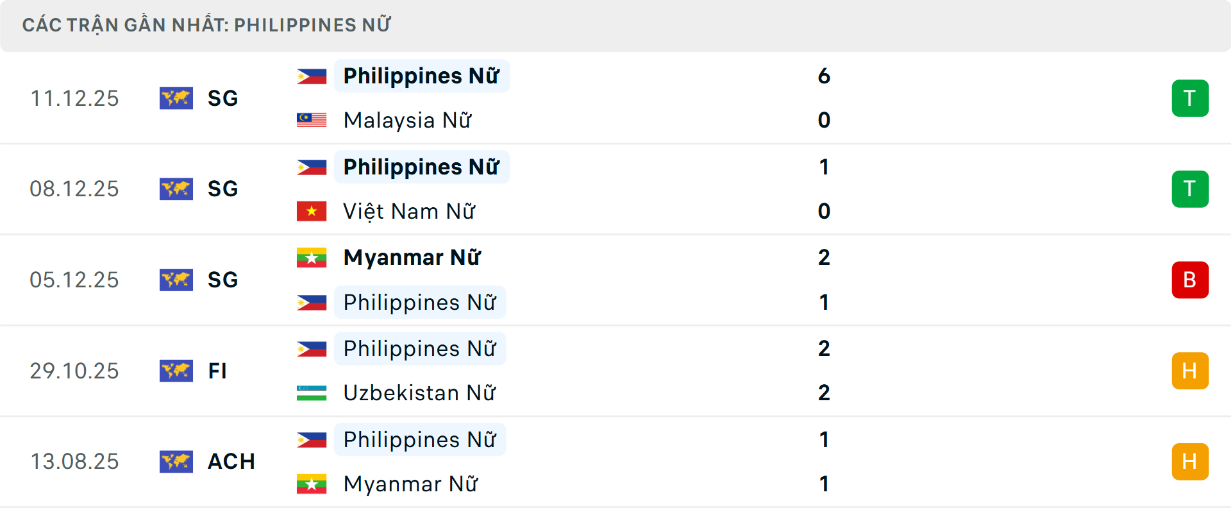Open the Philippines Nữ team page

[421, 75]
